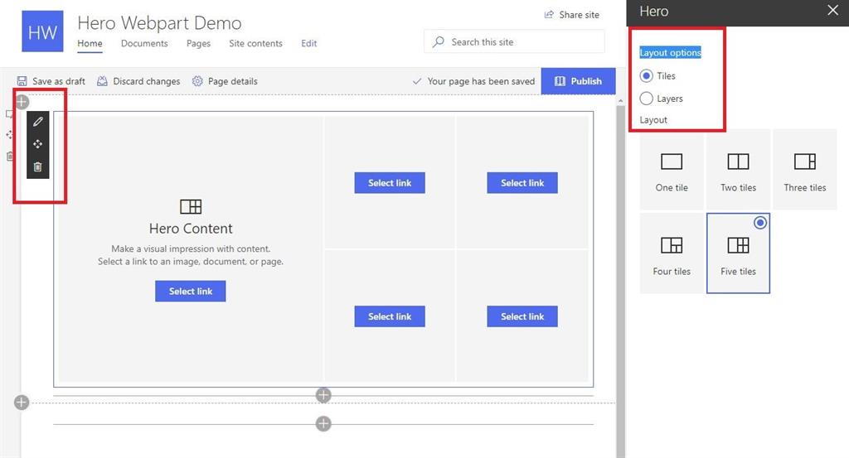Click the lowest add web part plus

pyautogui.click(x=323, y=423)
